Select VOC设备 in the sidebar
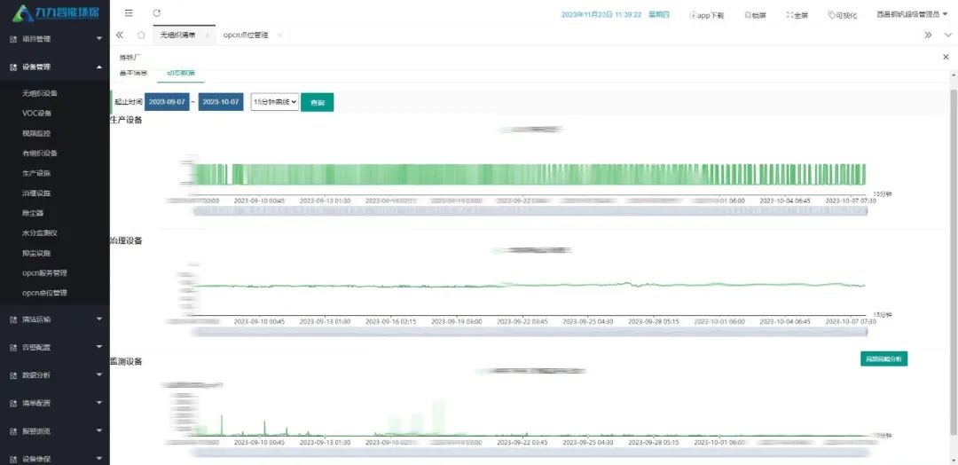Image resolution: width=958 pixels, height=465 pixels. click(x=37, y=114)
